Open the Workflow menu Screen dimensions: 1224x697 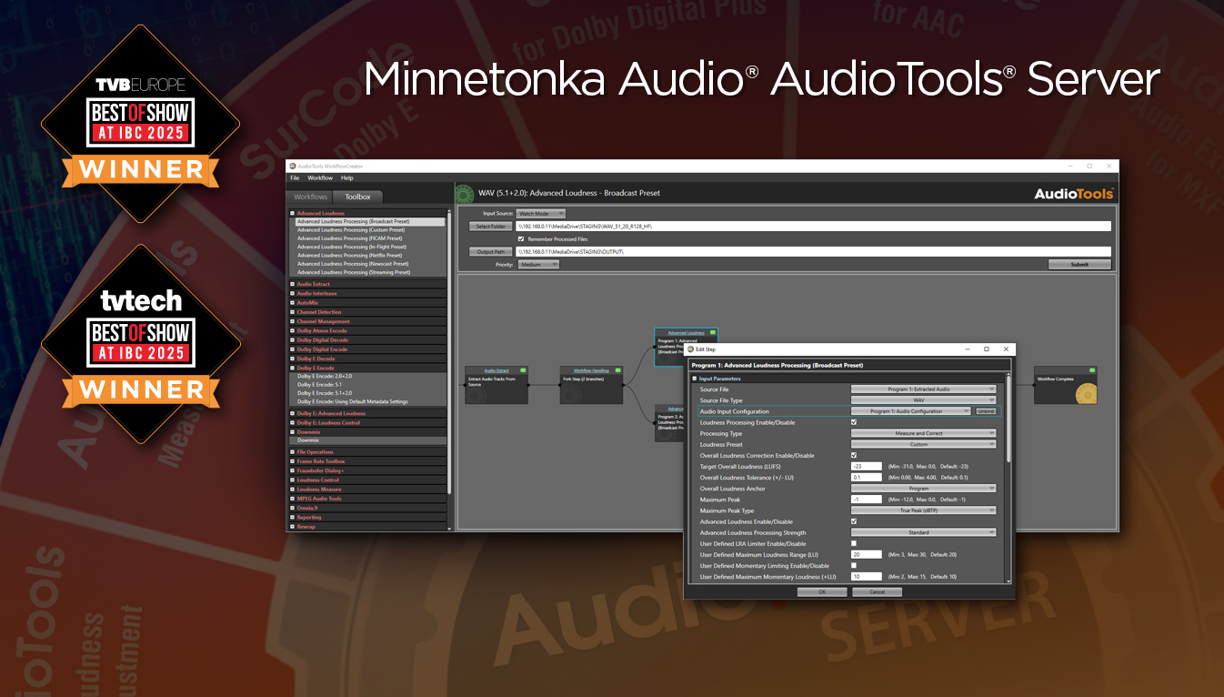pos(320,177)
